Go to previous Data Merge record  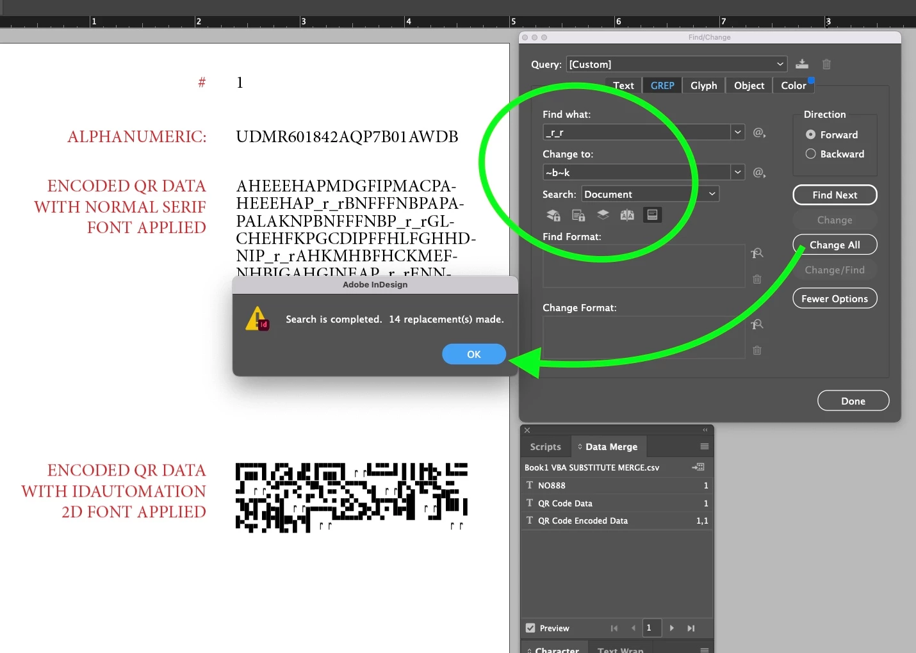[633, 628]
